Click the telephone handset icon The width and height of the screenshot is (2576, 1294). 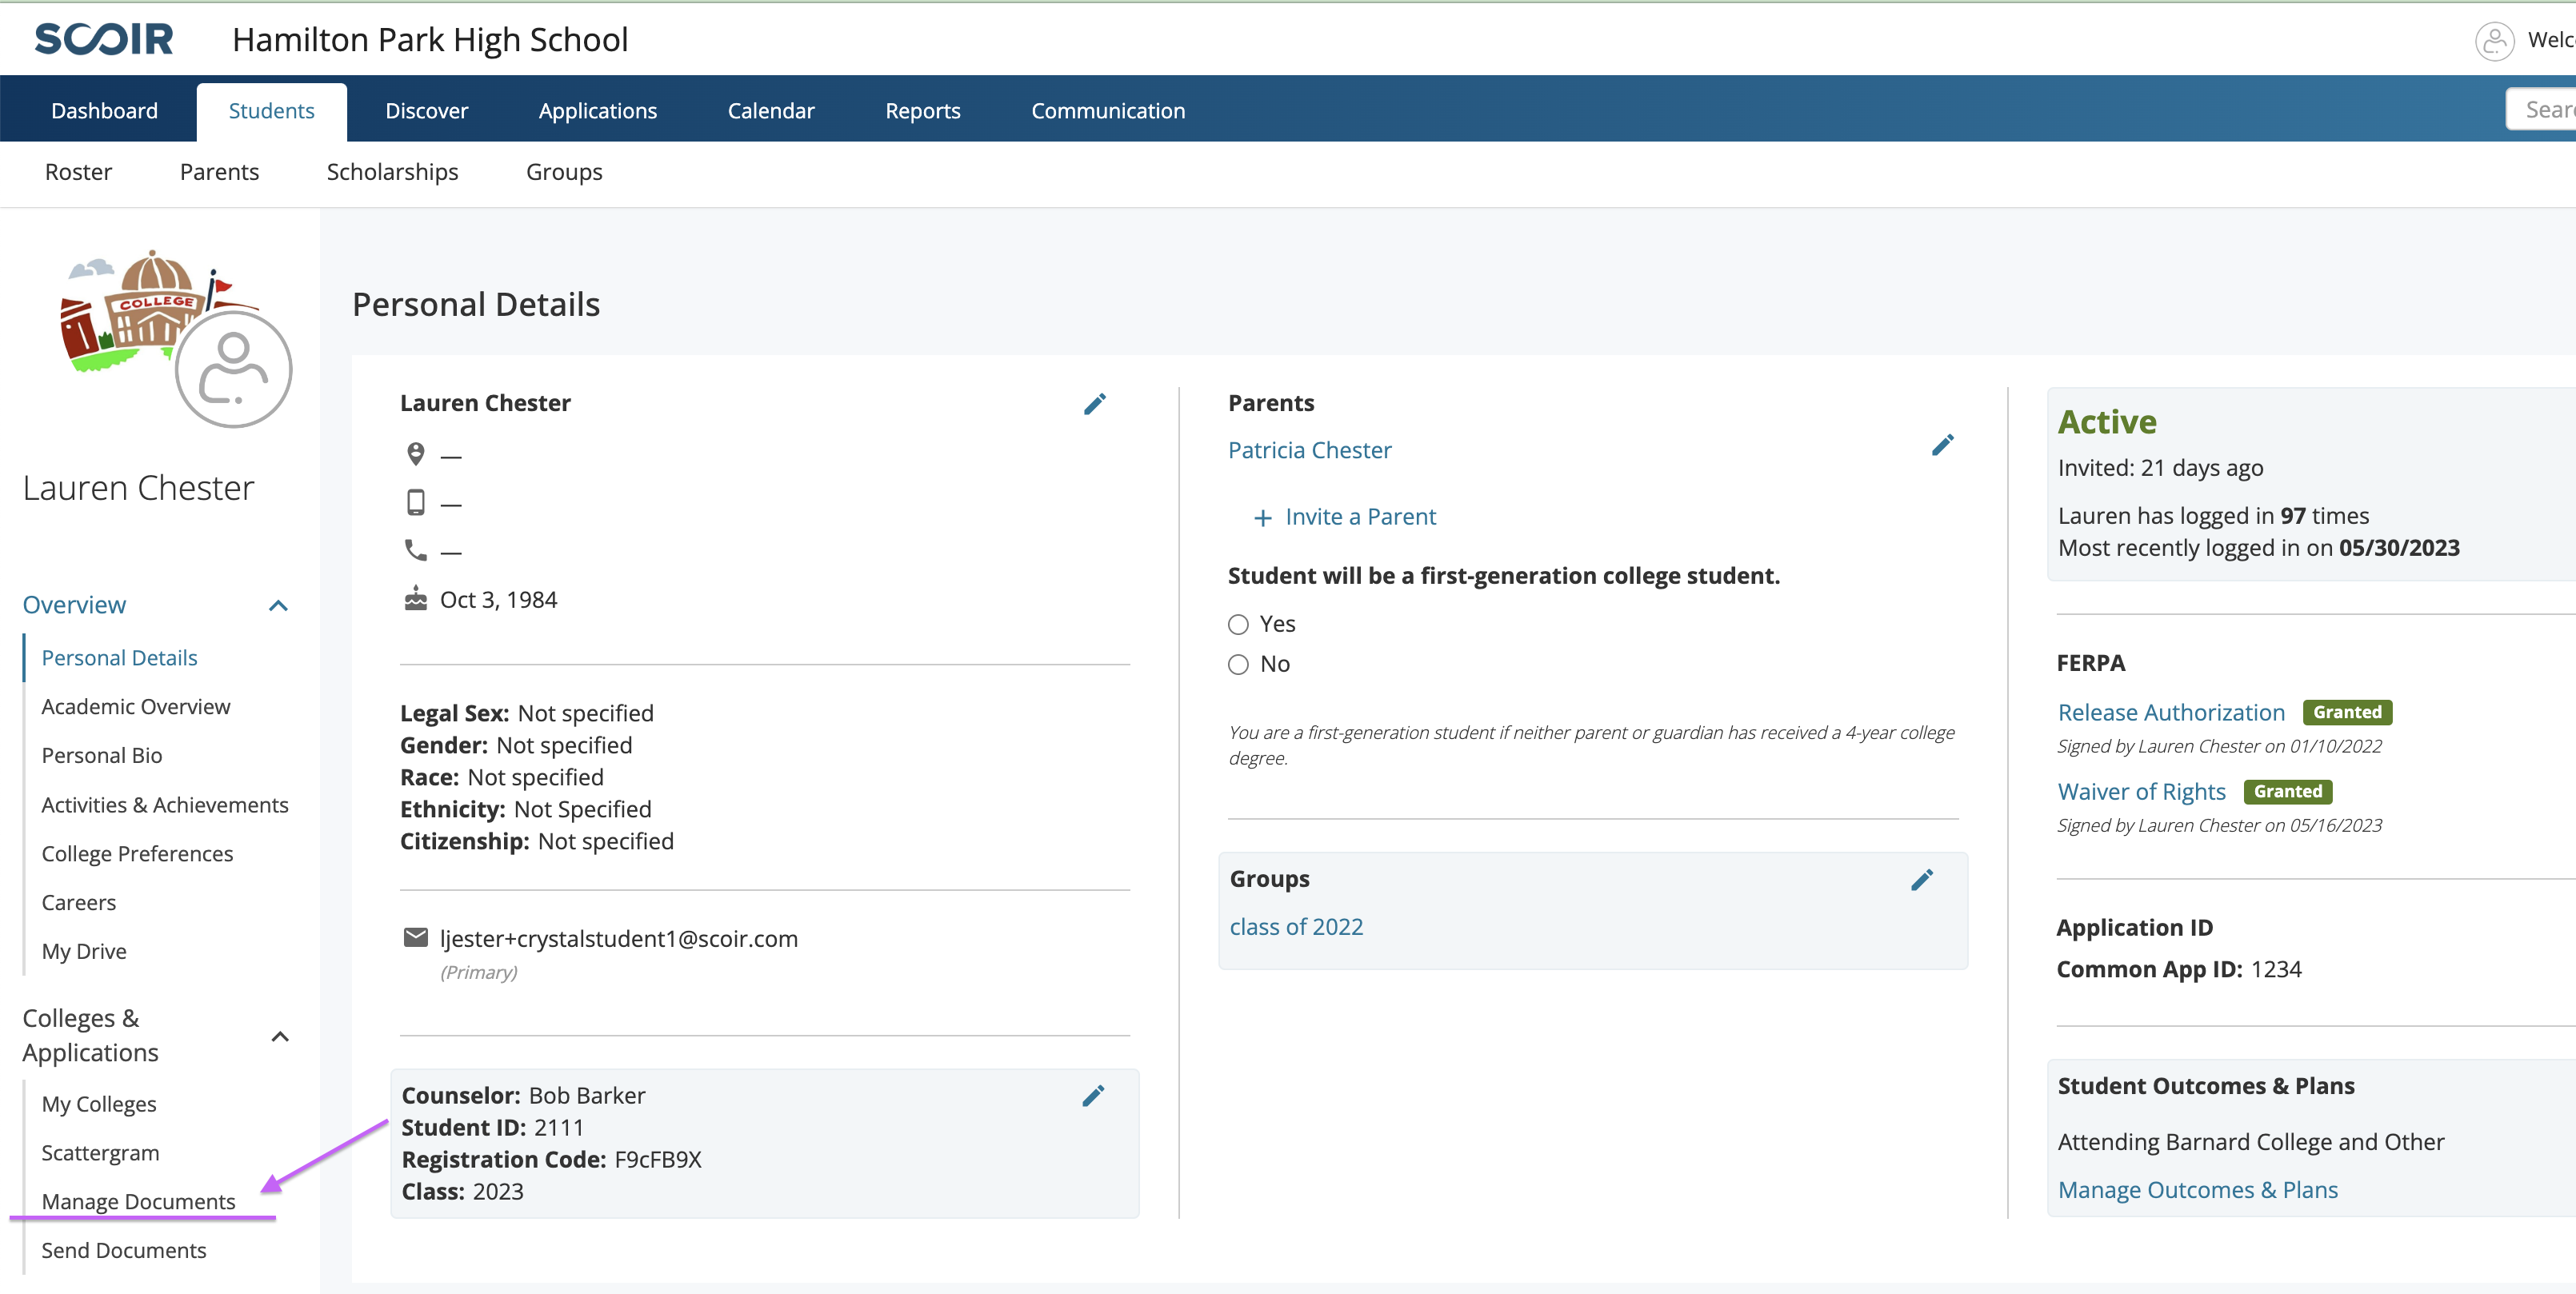(x=416, y=550)
